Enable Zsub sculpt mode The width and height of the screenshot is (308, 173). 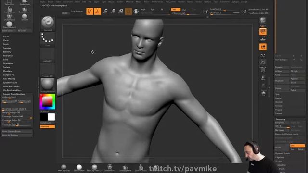coord(184,10)
